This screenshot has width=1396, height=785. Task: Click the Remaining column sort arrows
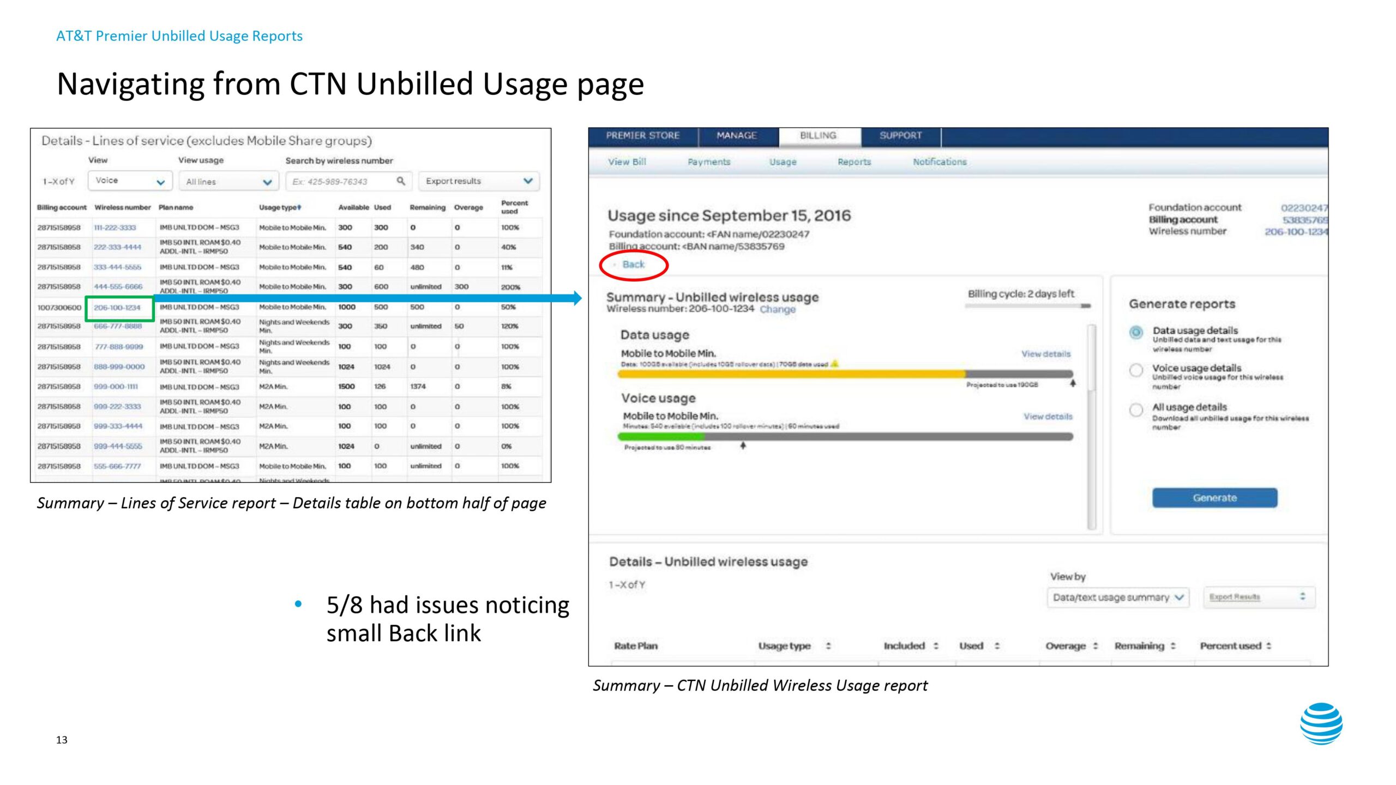point(1173,646)
